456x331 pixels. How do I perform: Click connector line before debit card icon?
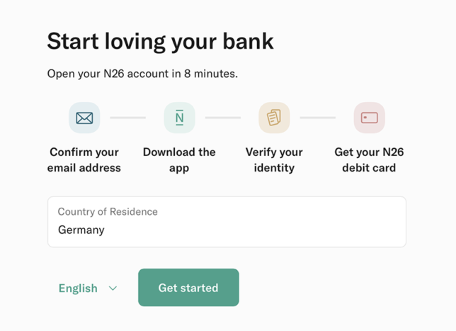(318, 118)
